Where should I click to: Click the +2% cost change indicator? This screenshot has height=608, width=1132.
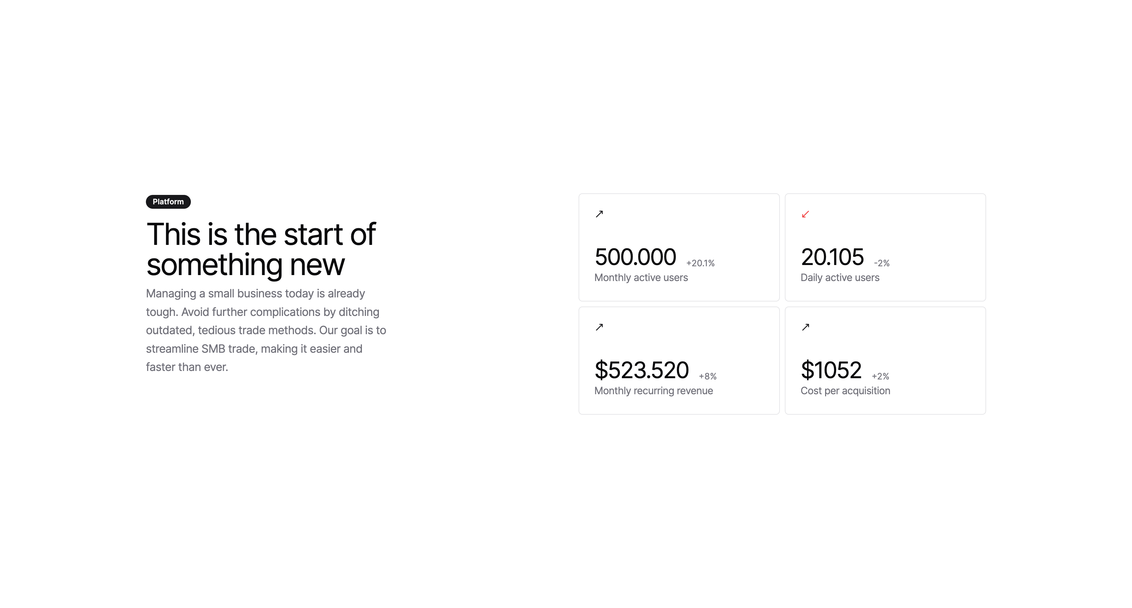(880, 377)
